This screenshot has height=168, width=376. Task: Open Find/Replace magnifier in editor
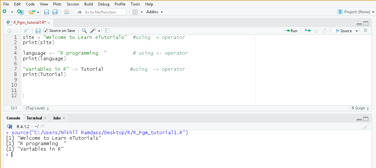(x=84, y=31)
